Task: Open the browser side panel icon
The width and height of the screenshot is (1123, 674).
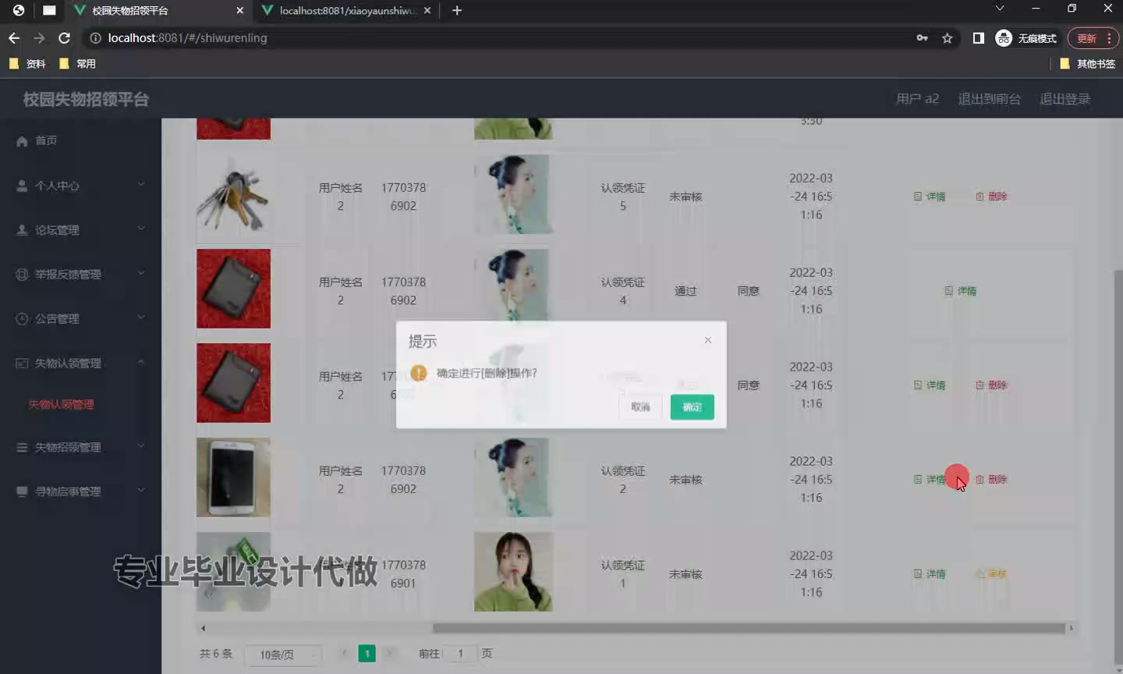Action: (x=978, y=37)
